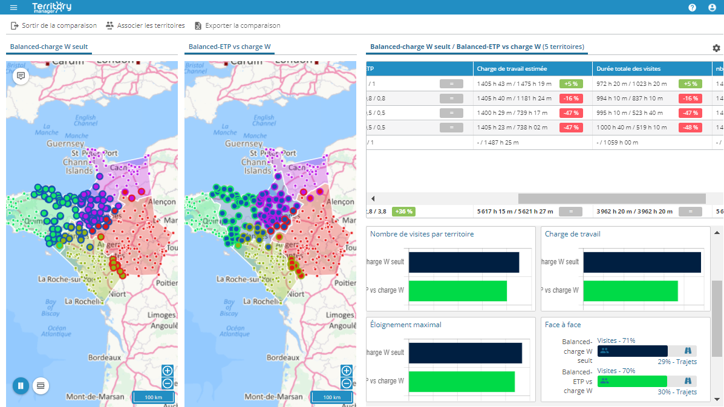The image size is (724, 407).
Task: Open the hamburger main menu
Action: pyautogui.click(x=14, y=7)
